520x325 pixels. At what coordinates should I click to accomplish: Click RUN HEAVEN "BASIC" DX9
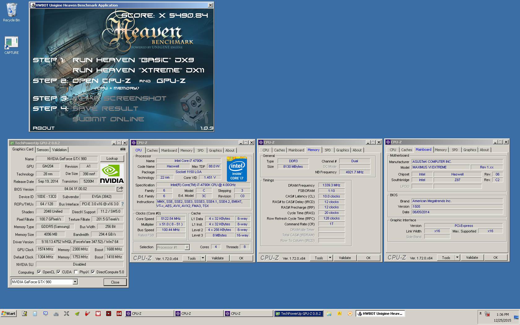pos(133,60)
